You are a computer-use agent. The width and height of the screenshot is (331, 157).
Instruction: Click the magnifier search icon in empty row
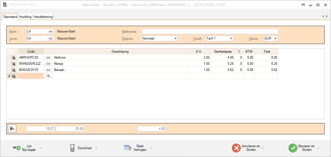pyautogui.click(x=48, y=76)
